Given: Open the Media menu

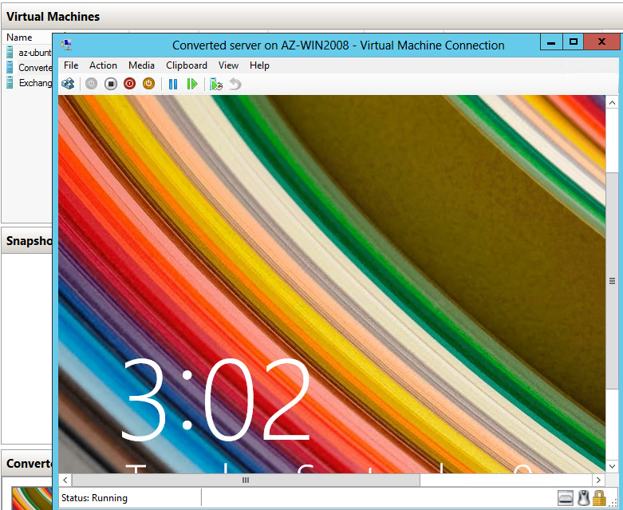Looking at the screenshot, I should (141, 65).
